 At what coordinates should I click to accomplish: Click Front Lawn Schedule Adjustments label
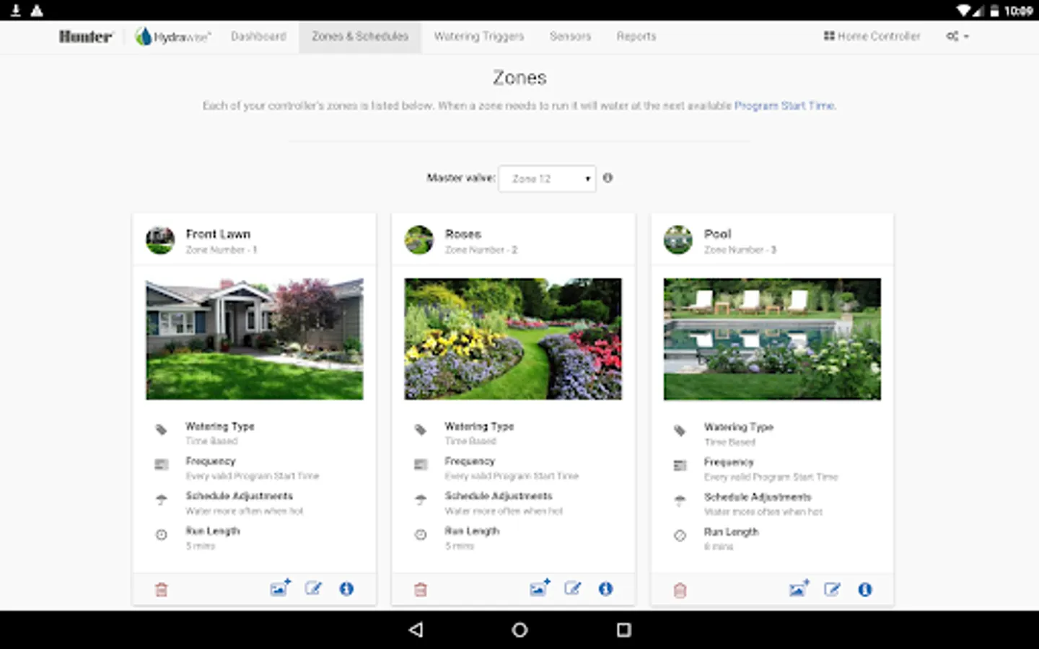pyautogui.click(x=240, y=496)
